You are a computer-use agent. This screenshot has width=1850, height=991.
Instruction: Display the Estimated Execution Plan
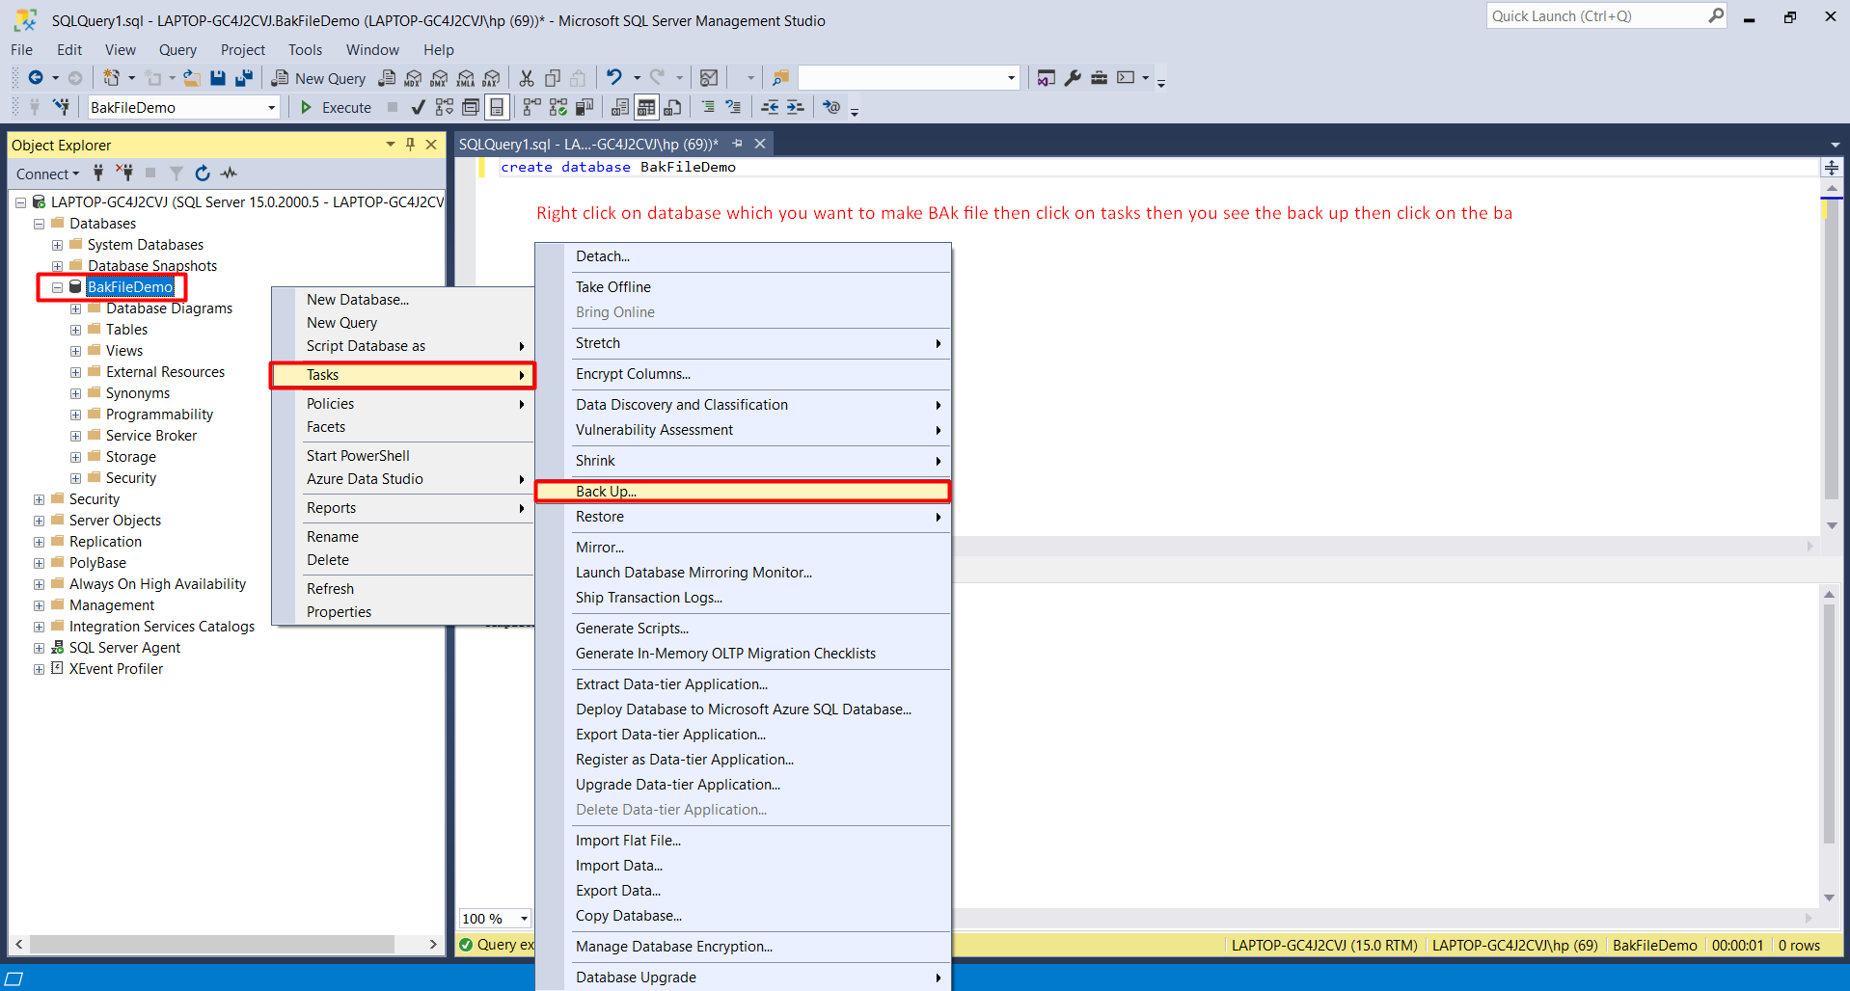pyautogui.click(x=445, y=107)
